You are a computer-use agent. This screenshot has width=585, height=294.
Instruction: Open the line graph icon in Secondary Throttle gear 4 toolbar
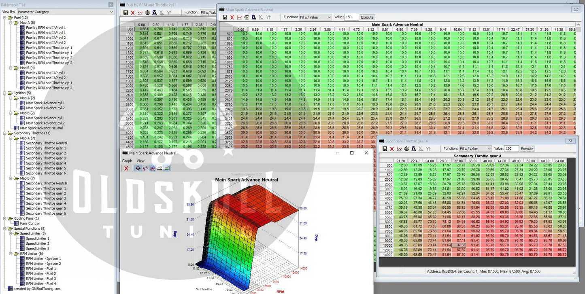[399, 149]
